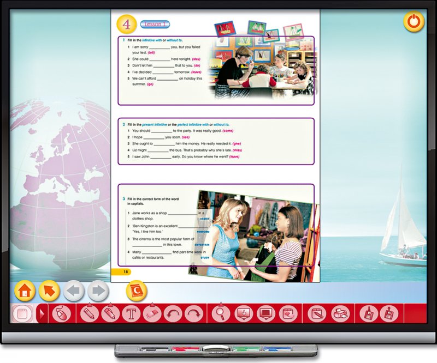The width and height of the screenshot is (437, 363).
Task: Select the mouse tool in toolbar
Action: (x=62, y=314)
